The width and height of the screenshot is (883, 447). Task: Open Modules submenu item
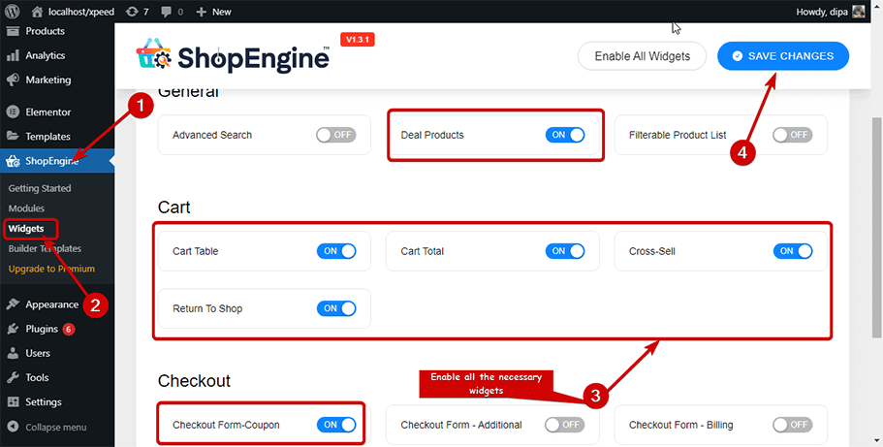coord(26,208)
